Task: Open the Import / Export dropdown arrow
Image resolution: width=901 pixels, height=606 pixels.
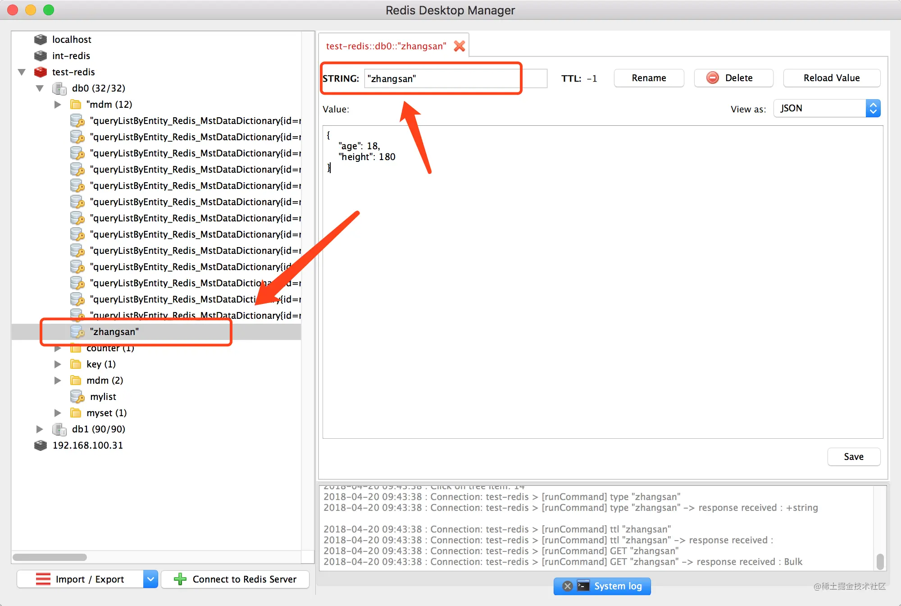Action: 151,579
